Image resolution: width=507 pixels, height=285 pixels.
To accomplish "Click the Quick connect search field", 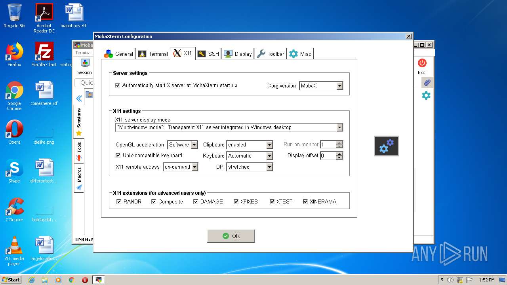I will click(84, 83).
